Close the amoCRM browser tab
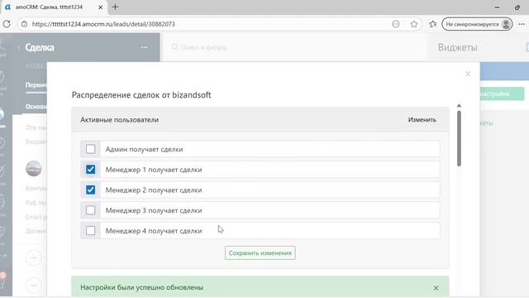 (x=100, y=7)
